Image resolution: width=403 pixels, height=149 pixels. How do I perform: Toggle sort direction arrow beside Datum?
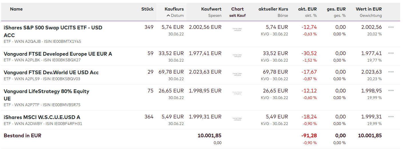point(168,16)
